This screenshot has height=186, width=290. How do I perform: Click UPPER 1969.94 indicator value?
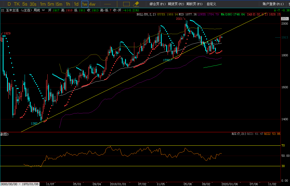pyautogui.click(x=167, y=14)
